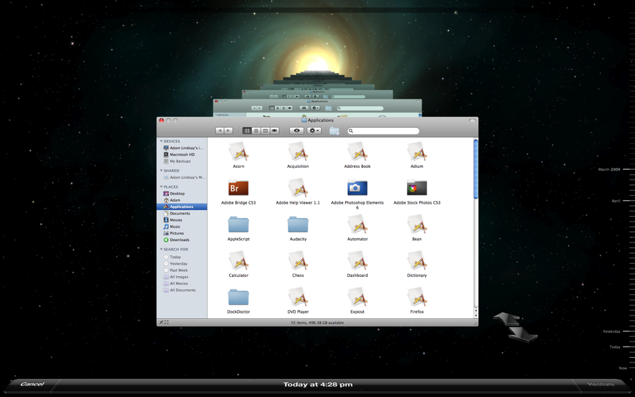Switch to list view
The image size is (635, 397).
point(256,131)
